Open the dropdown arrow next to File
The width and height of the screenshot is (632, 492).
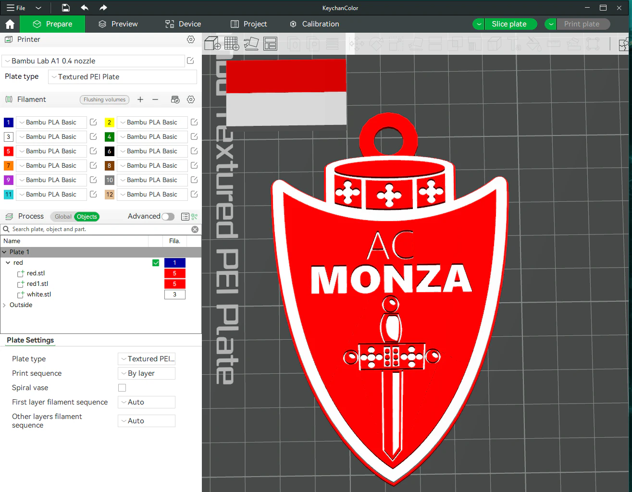(x=38, y=8)
